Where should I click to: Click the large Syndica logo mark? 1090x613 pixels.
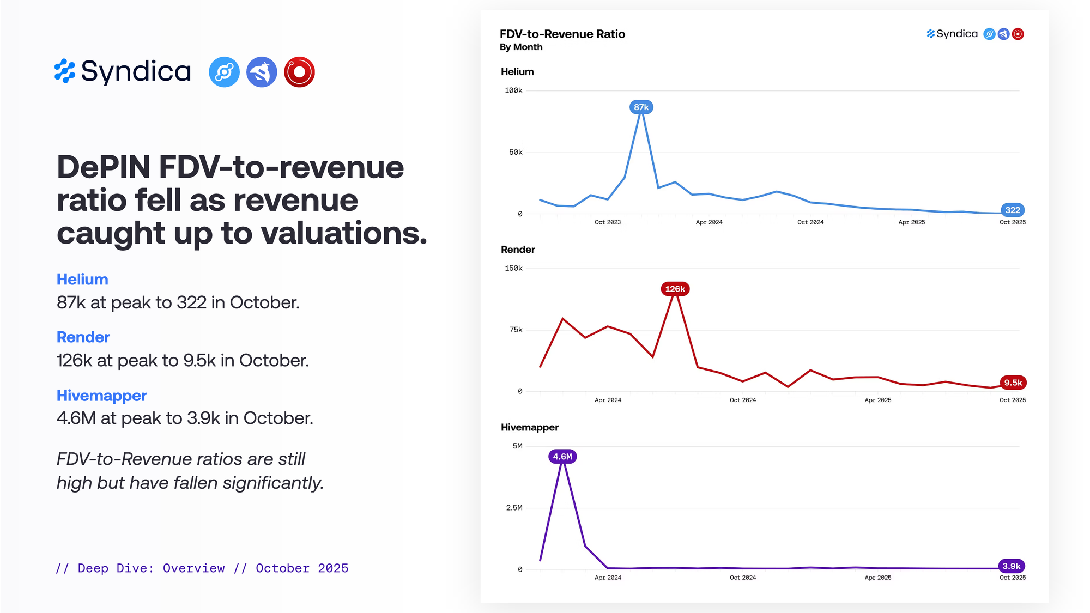click(65, 71)
